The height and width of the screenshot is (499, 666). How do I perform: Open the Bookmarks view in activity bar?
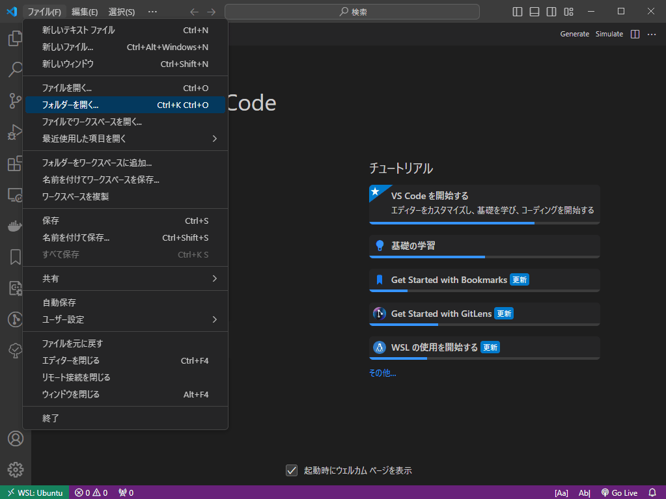[x=15, y=257]
